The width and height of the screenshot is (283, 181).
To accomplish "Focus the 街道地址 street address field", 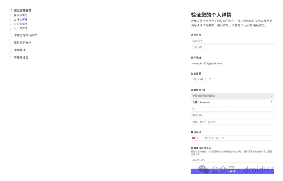I will coord(232,115).
